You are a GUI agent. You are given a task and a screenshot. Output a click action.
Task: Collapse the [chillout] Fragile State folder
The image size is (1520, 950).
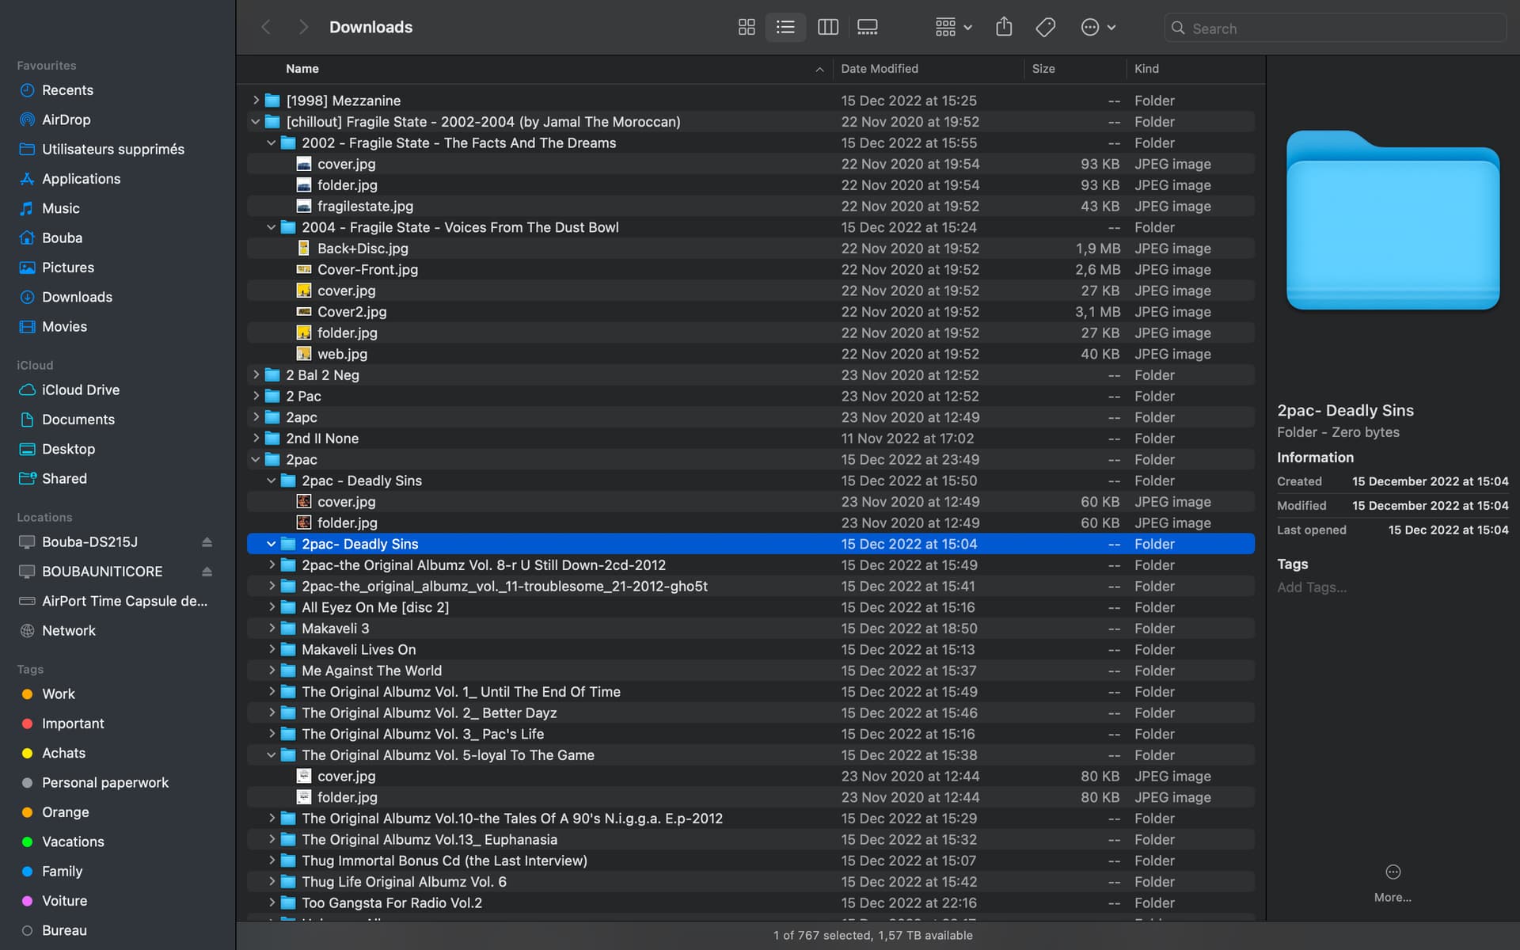click(256, 121)
